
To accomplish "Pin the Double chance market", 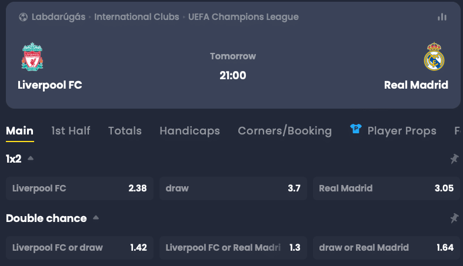I will [x=454, y=218].
